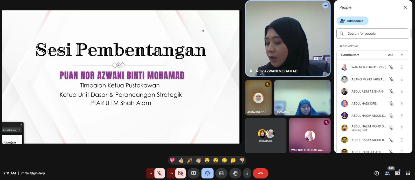This screenshot has width=415, height=180.
Task: Open the emoji reactions button
Action: (x=208, y=173)
